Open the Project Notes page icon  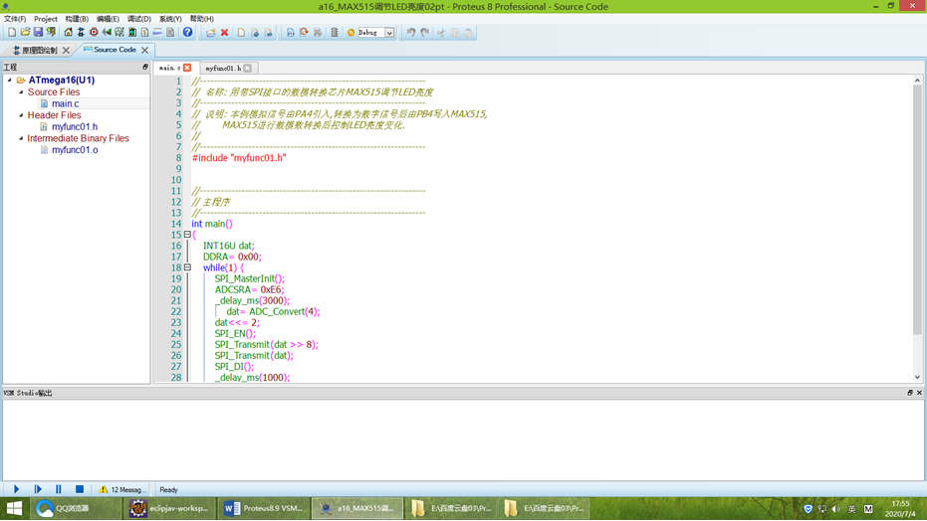pos(170,33)
